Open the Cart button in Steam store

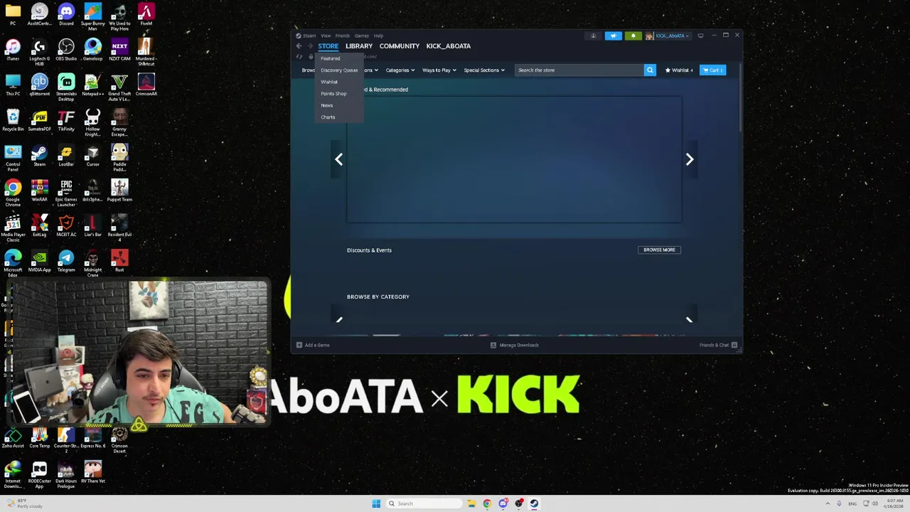(712, 70)
